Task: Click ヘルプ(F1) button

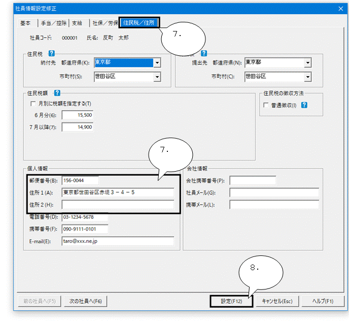Action: (x=323, y=302)
